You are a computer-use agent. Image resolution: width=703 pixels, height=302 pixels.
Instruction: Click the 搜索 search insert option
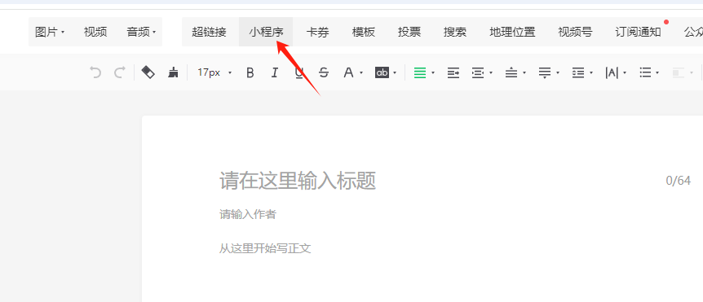click(454, 32)
